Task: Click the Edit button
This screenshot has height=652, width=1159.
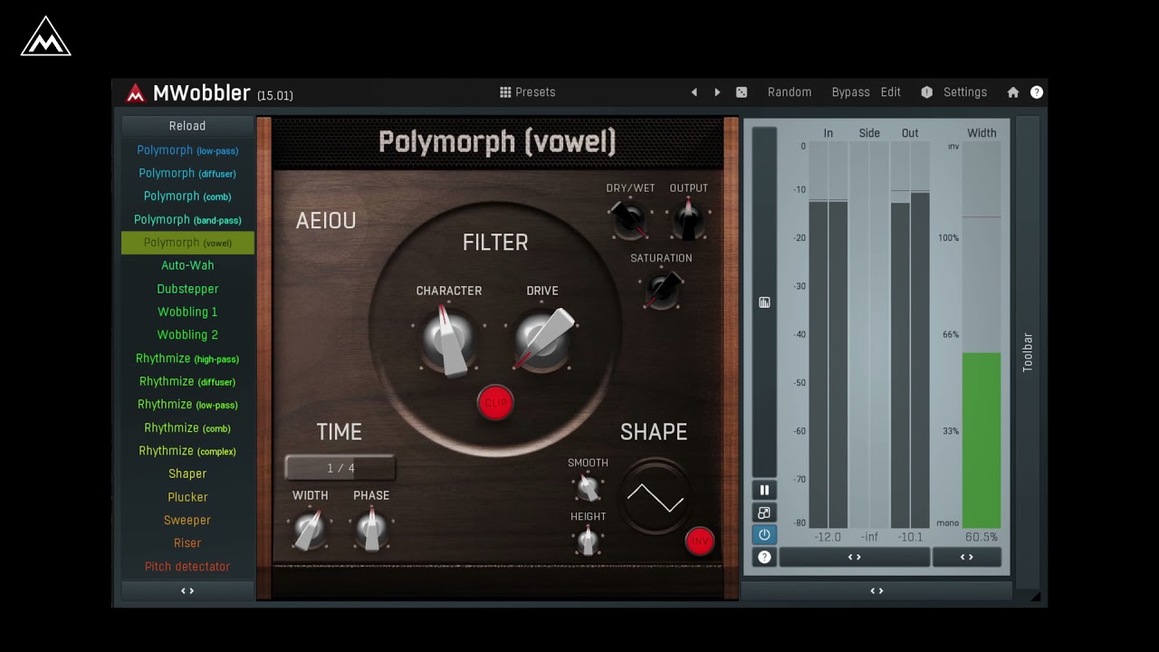Action: [891, 92]
